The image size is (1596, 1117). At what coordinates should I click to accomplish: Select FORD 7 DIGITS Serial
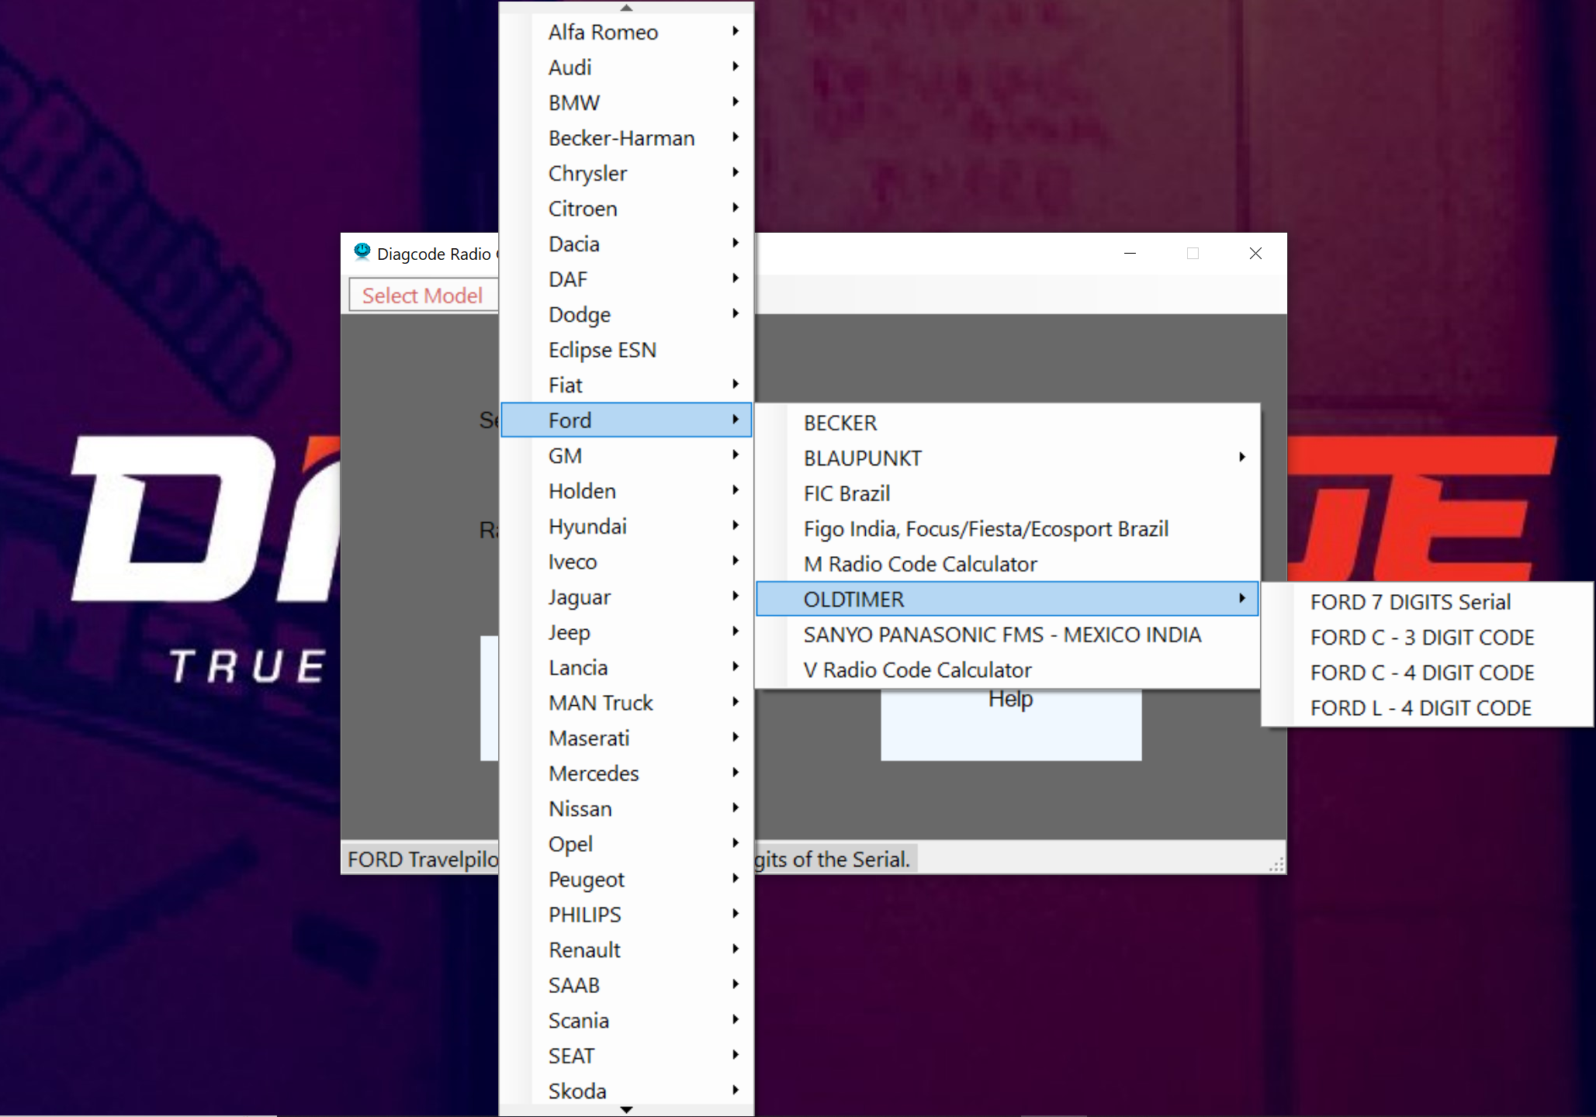[x=1427, y=602]
